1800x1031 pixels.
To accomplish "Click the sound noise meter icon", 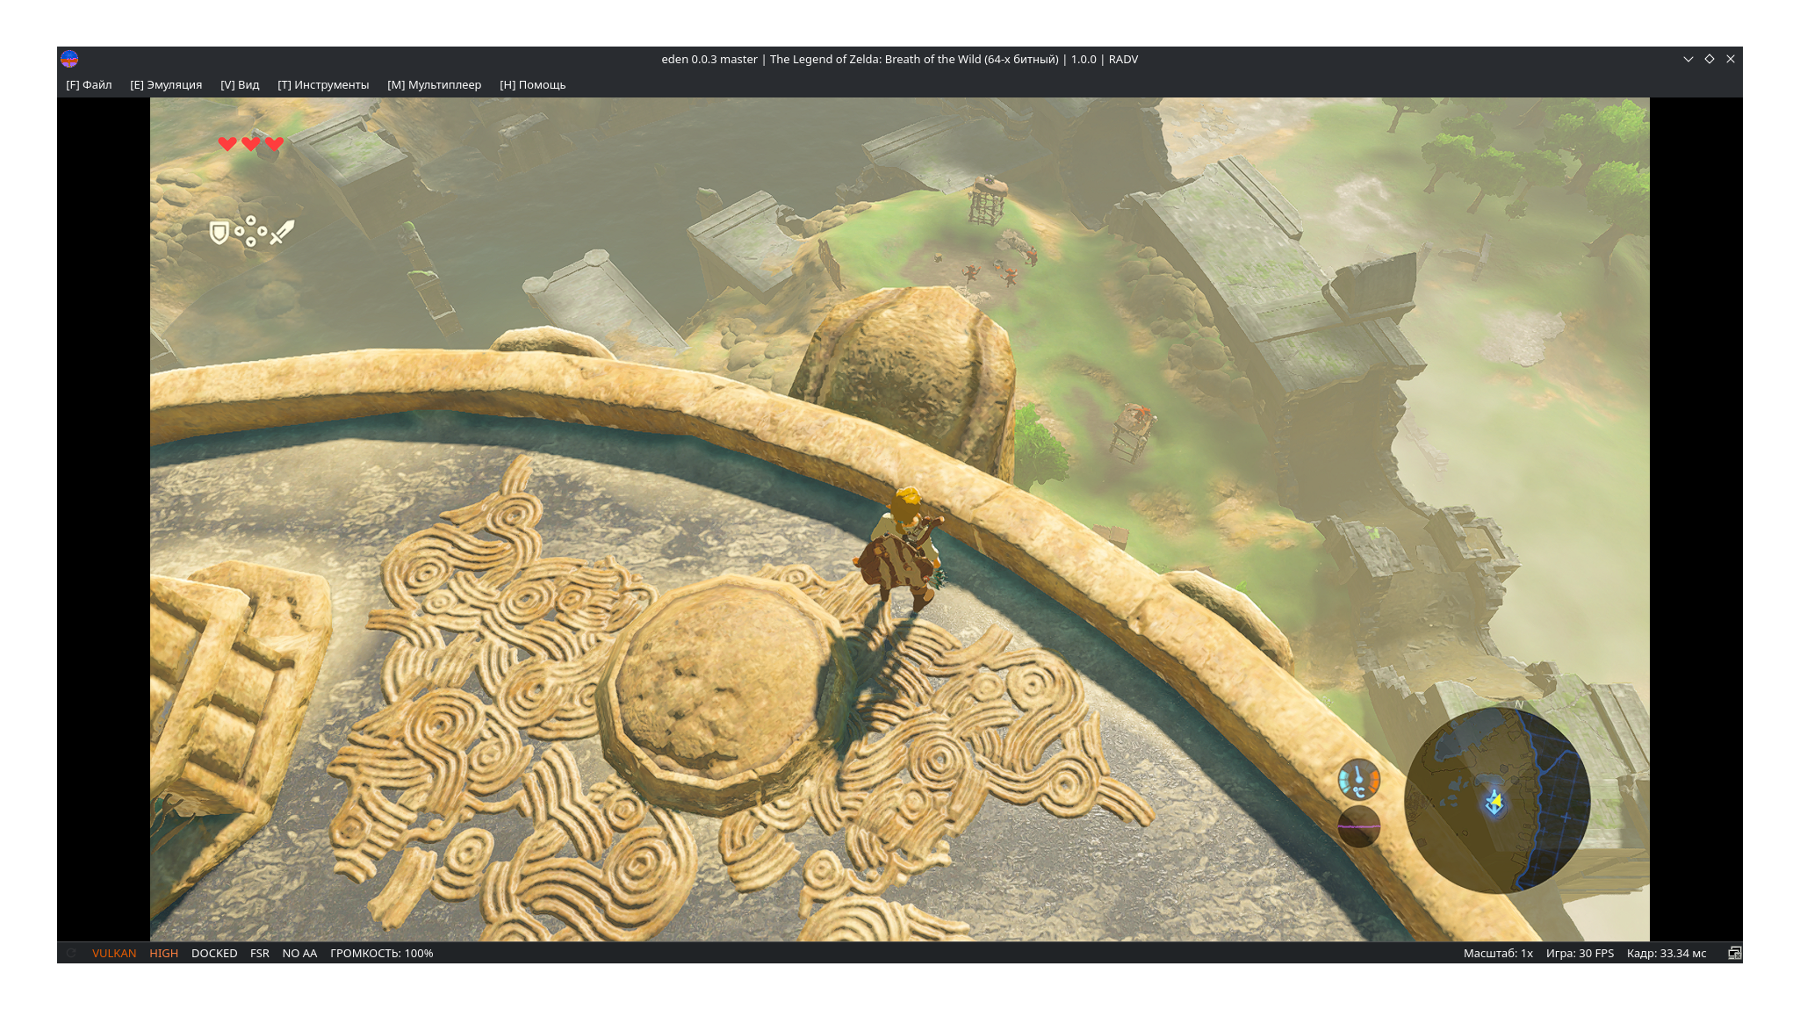I will [1358, 826].
